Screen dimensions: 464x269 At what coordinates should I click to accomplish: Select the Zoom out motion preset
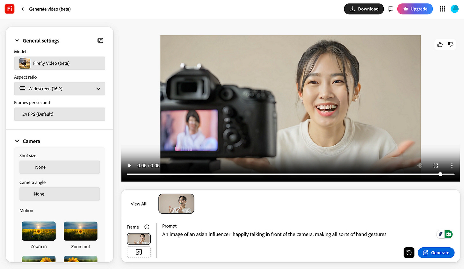tap(81, 231)
